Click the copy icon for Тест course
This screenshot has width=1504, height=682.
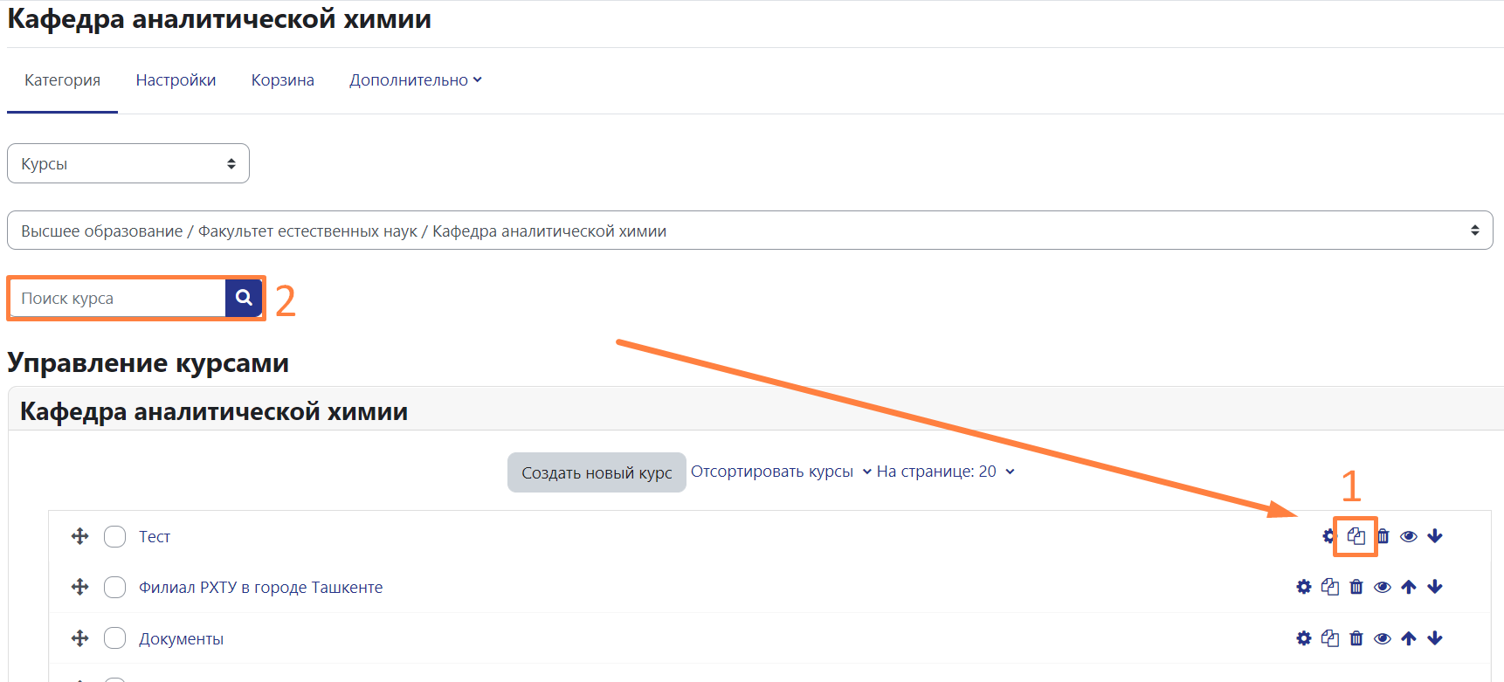point(1356,536)
